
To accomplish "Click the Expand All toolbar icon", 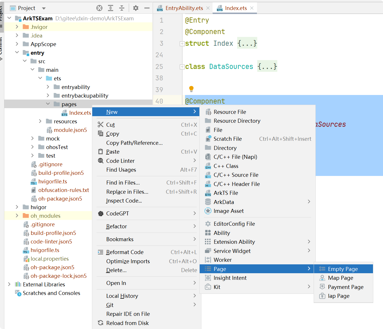I will (111, 8).
